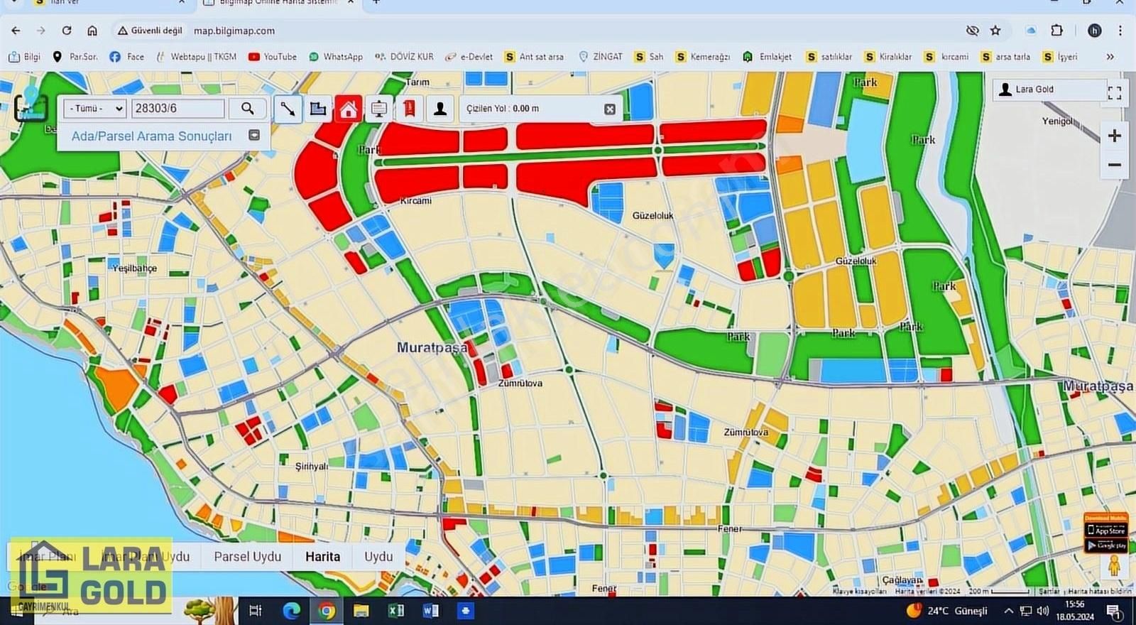This screenshot has height=625, width=1136.
Task: Go to the browser home page icon
Action: pos(92,31)
